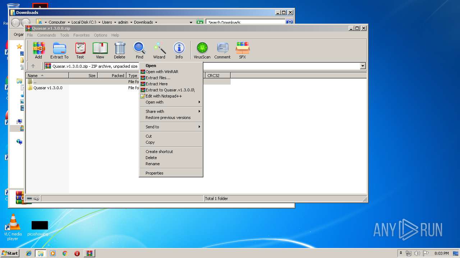
Task: Choose Copy from context menu
Action: pos(171,142)
